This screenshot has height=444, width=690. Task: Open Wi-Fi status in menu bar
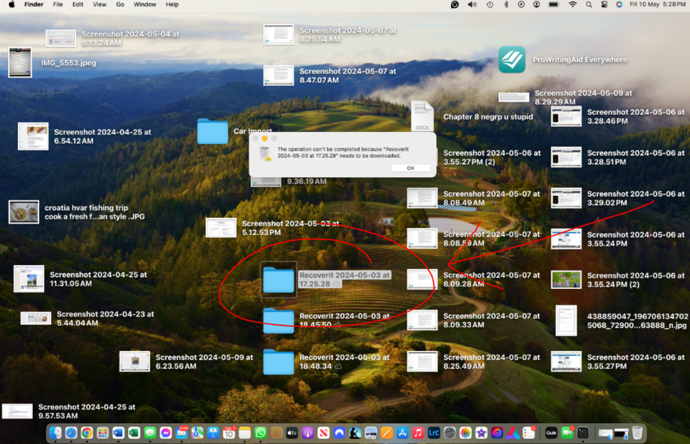572,5
